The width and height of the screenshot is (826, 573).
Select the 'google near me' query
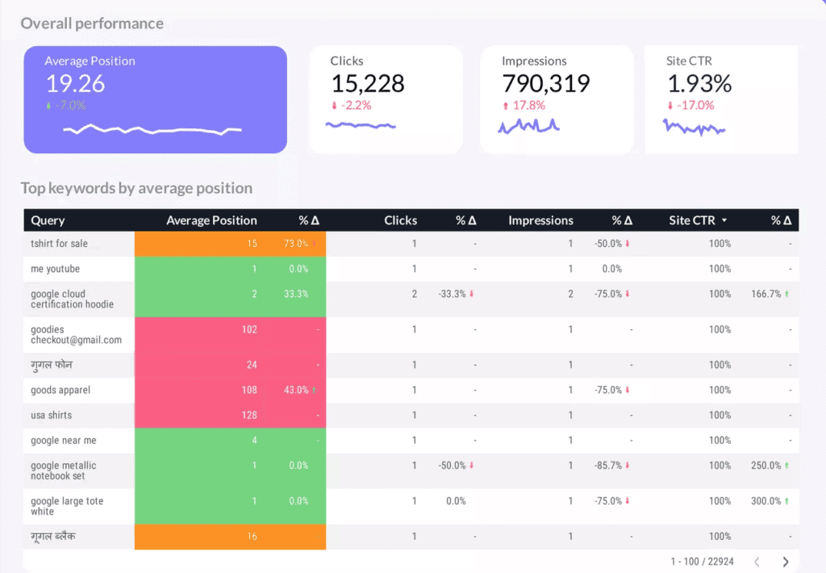[63, 440]
